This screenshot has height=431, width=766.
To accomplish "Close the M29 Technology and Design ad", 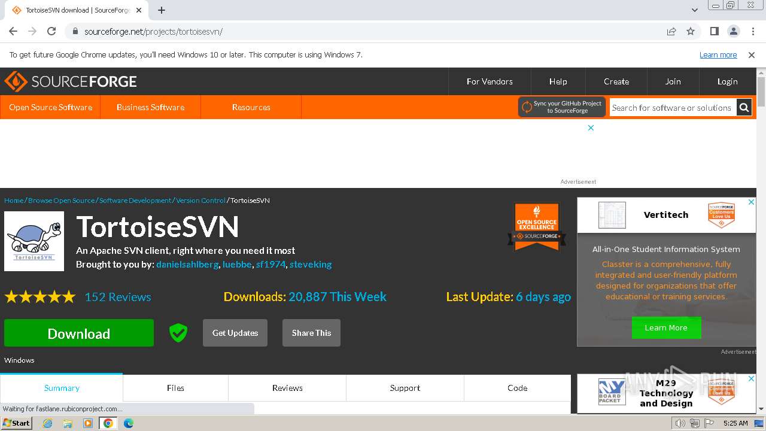I will [x=751, y=379].
